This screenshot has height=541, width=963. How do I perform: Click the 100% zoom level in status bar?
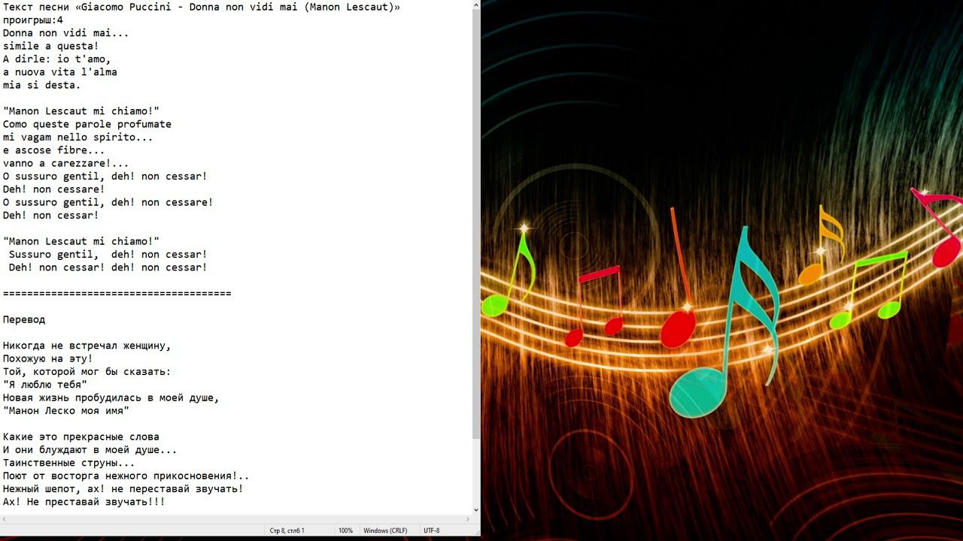[x=345, y=530]
